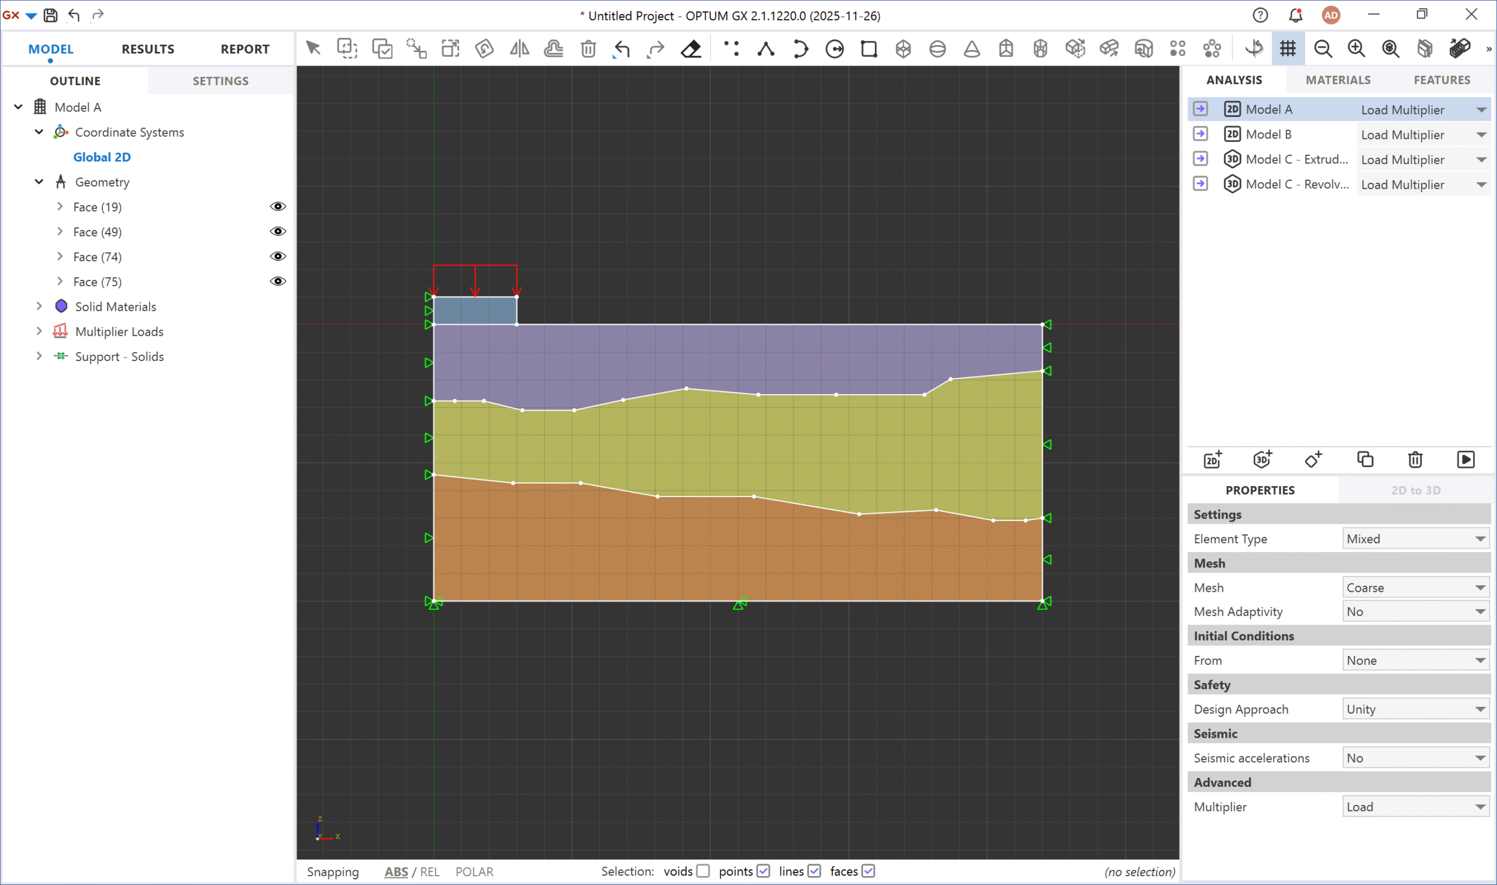
Task: Uncheck the lines selection checkbox
Action: pos(814,872)
